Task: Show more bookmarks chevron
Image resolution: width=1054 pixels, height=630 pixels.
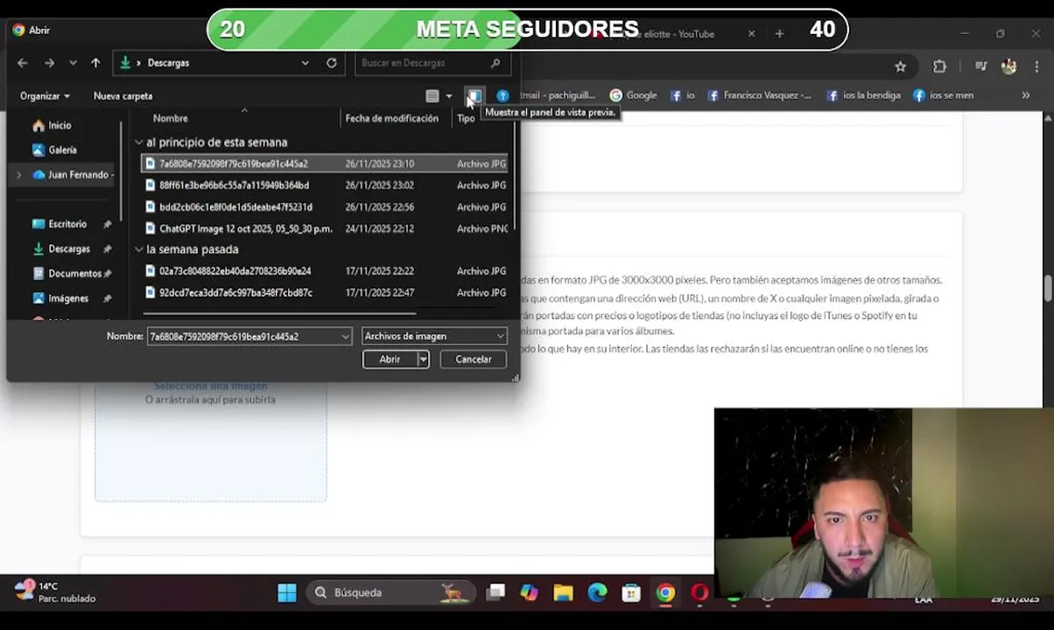Action: (1026, 95)
